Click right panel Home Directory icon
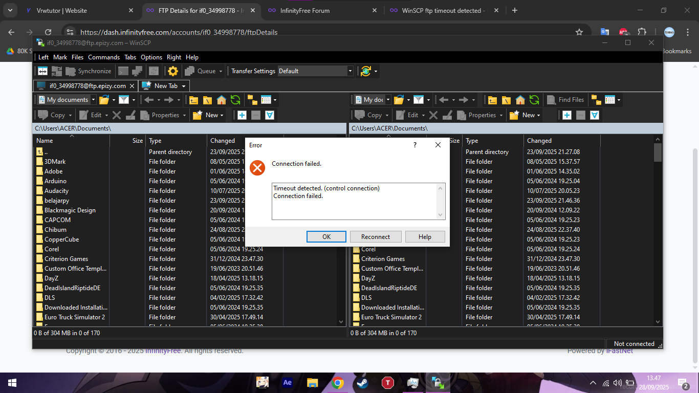This screenshot has height=393, width=699. 520,100
